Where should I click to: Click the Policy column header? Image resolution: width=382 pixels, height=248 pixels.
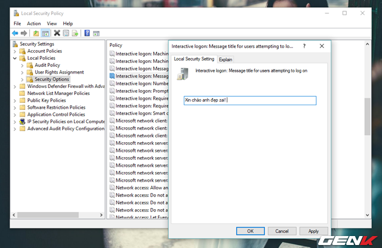tap(116, 45)
